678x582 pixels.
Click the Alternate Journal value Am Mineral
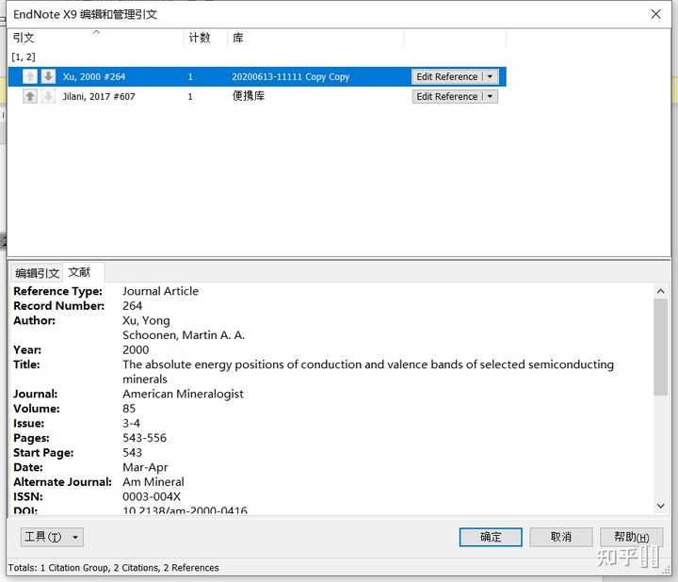click(153, 482)
